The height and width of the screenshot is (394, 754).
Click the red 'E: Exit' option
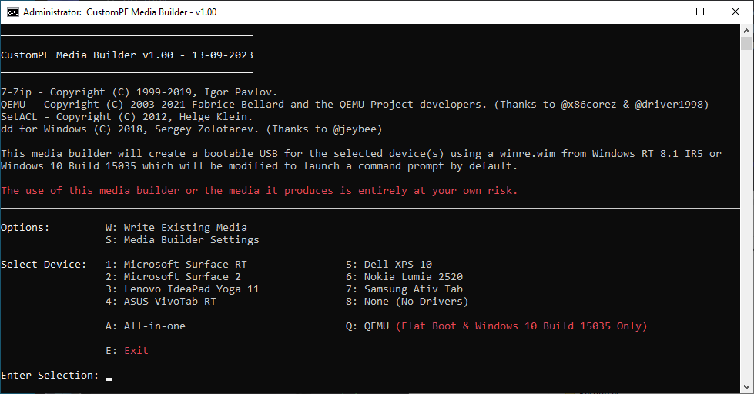[127, 351]
